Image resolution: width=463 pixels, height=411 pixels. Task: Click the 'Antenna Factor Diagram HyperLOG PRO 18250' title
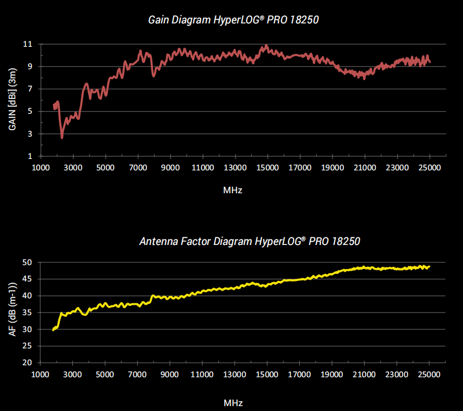pos(250,241)
